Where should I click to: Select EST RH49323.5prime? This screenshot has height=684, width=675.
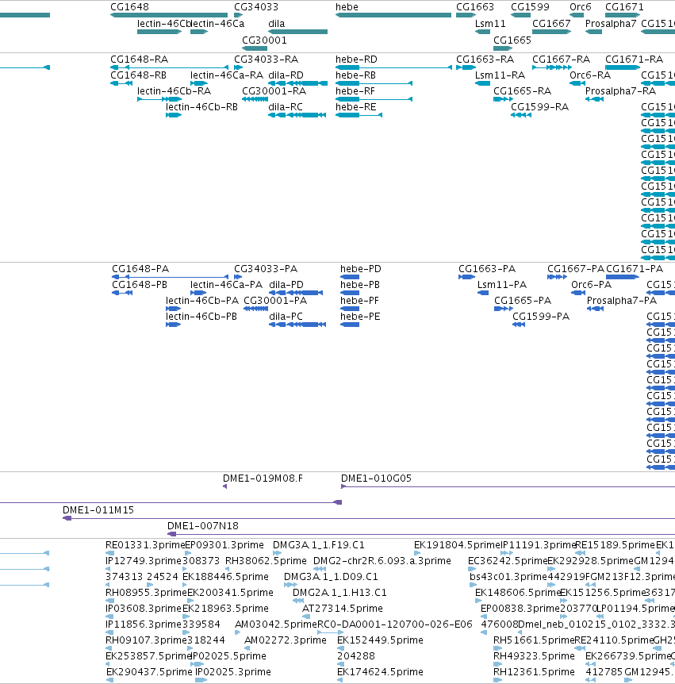[534, 655]
